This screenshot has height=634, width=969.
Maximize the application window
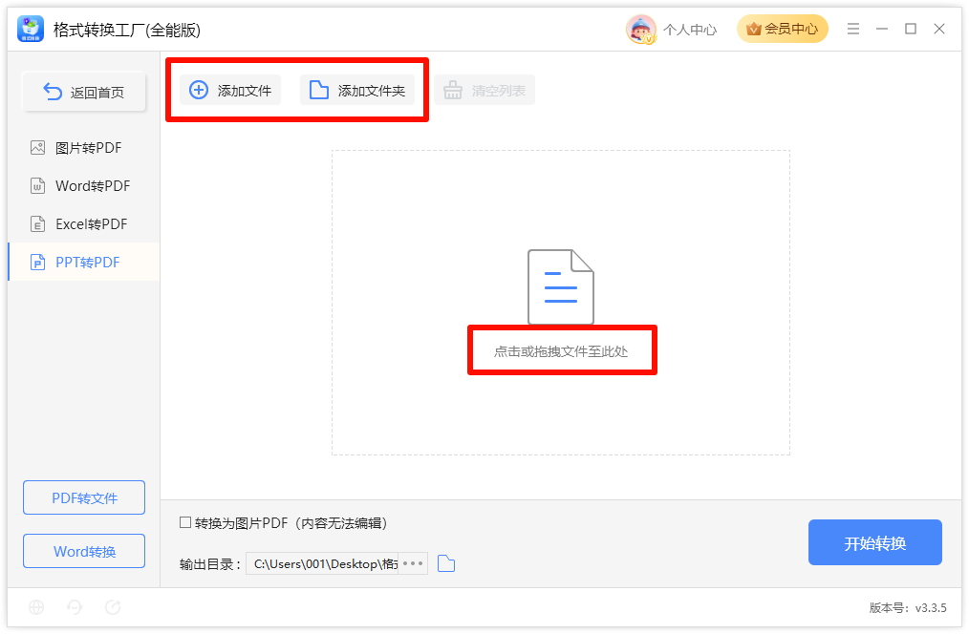[x=911, y=29]
